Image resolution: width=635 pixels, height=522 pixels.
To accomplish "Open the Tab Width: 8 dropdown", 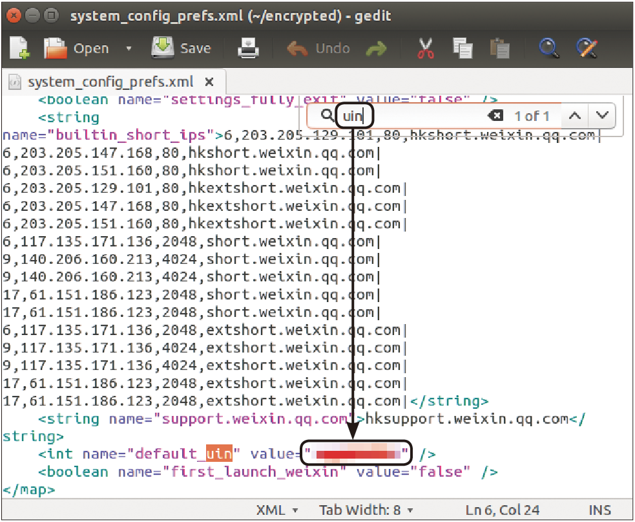I will (x=366, y=510).
